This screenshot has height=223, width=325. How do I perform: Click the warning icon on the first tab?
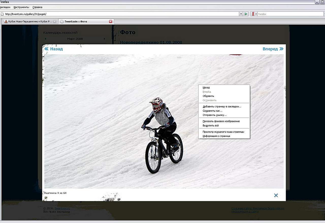coord(6,22)
